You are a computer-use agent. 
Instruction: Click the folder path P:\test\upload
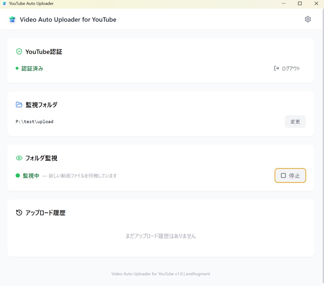(34, 121)
